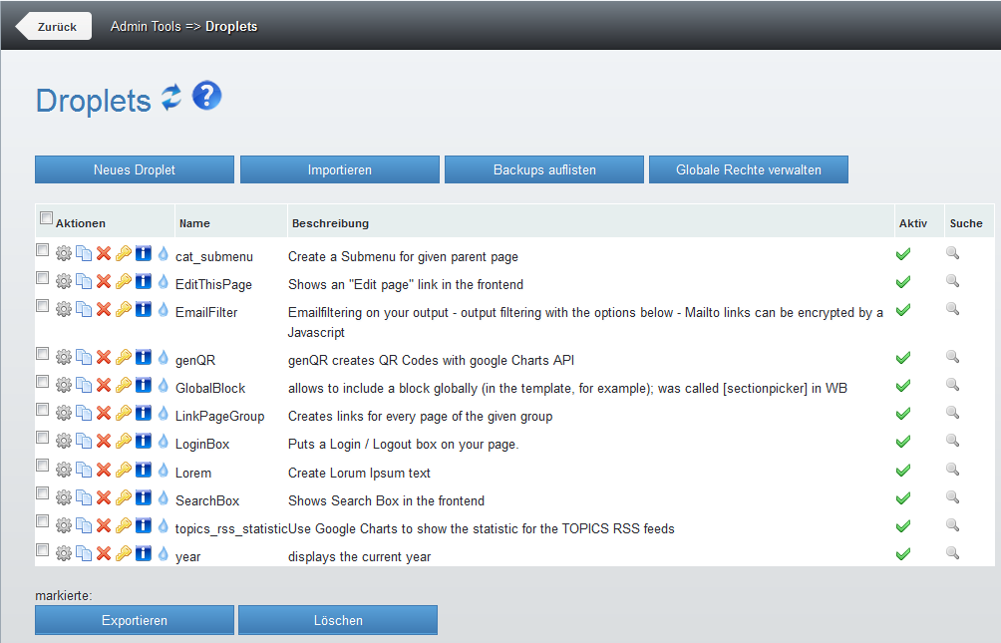Click the water drop icon for LoginBox

tap(164, 441)
